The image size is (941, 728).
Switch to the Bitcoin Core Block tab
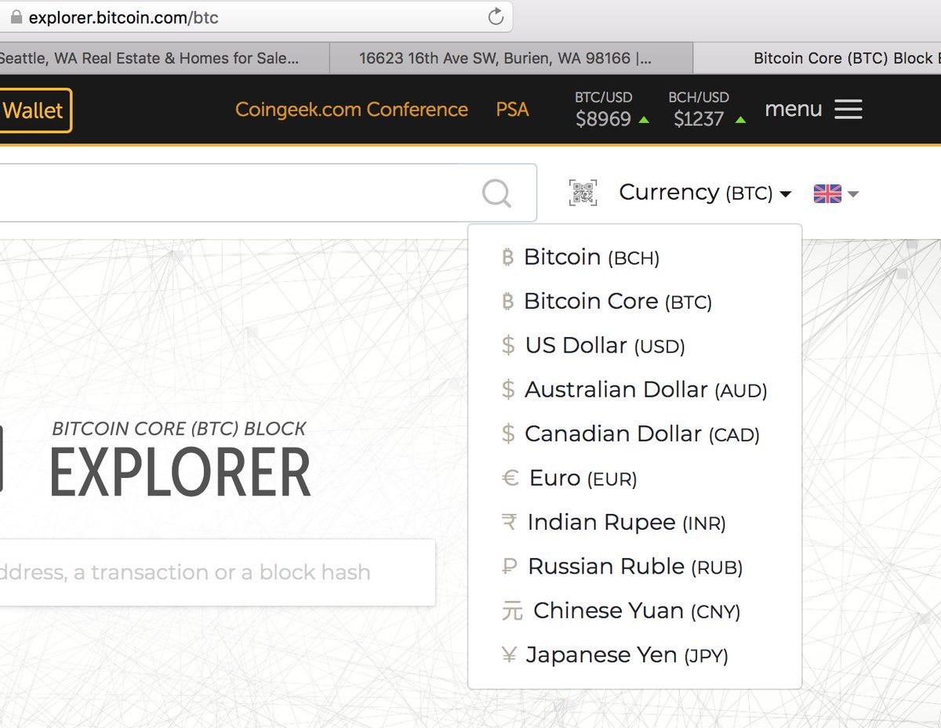click(817, 58)
